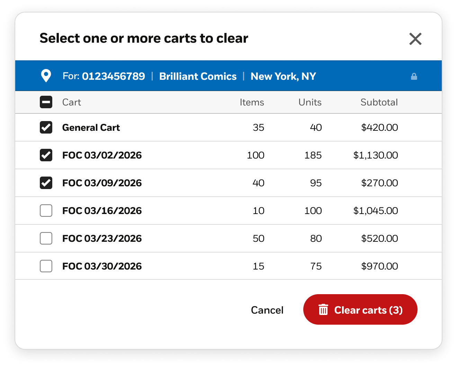Click the Units column header
This screenshot has width=457, height=367.
click(310, 102)
